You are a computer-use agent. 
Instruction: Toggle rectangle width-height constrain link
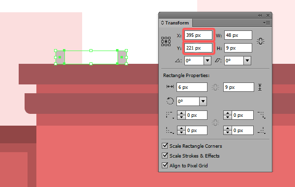[215, 87]
